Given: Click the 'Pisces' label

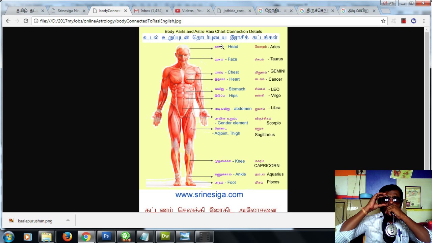Looking at the screenshot, I should (273, 182).
